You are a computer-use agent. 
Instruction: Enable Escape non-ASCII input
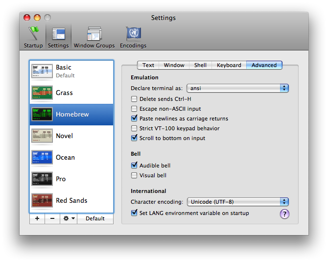point(134,109)
